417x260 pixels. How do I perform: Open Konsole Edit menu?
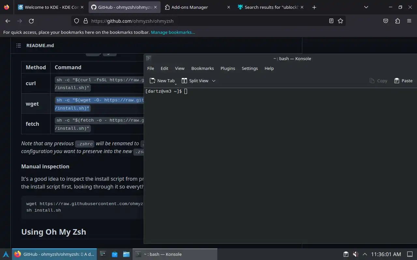coord(165,68)
